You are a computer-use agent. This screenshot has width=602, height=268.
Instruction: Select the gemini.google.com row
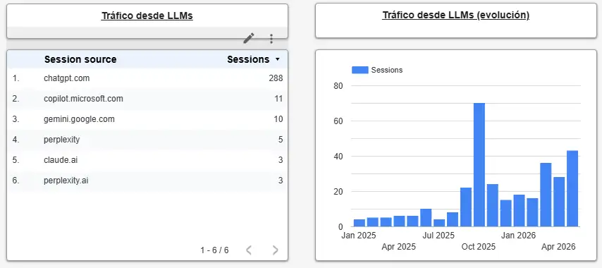147,119
